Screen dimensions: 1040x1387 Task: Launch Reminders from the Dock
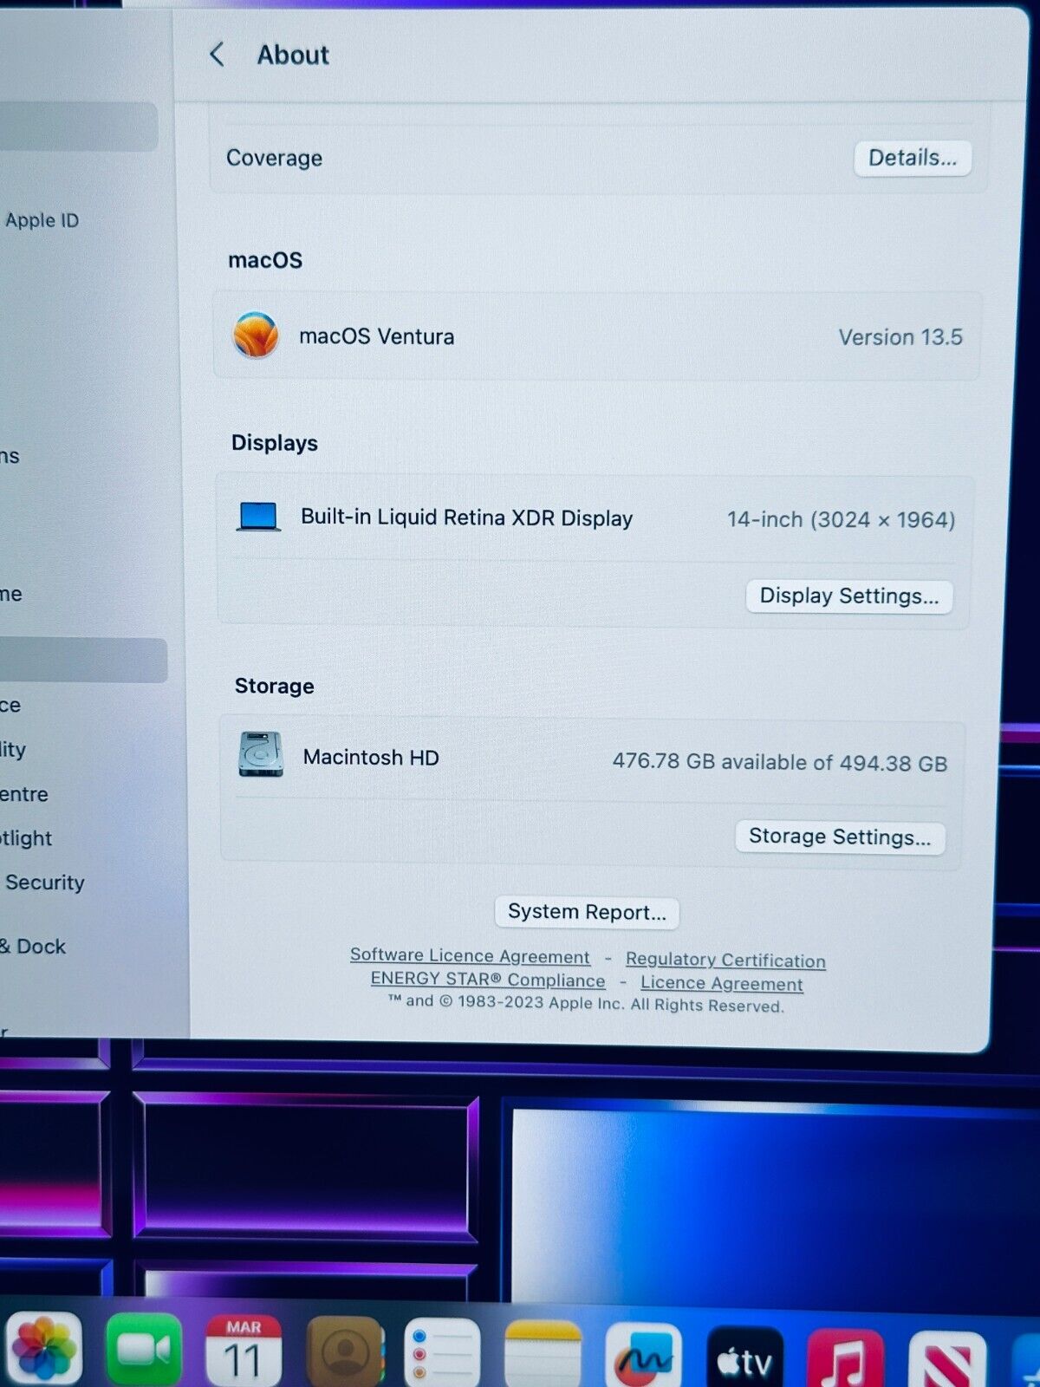point(442,1351)
